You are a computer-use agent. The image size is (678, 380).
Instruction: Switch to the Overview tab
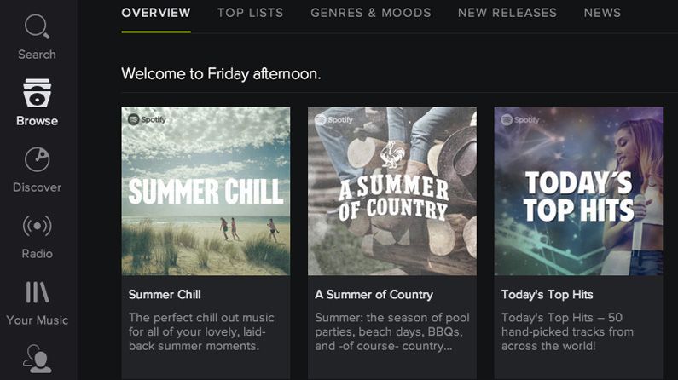(156, 13)
